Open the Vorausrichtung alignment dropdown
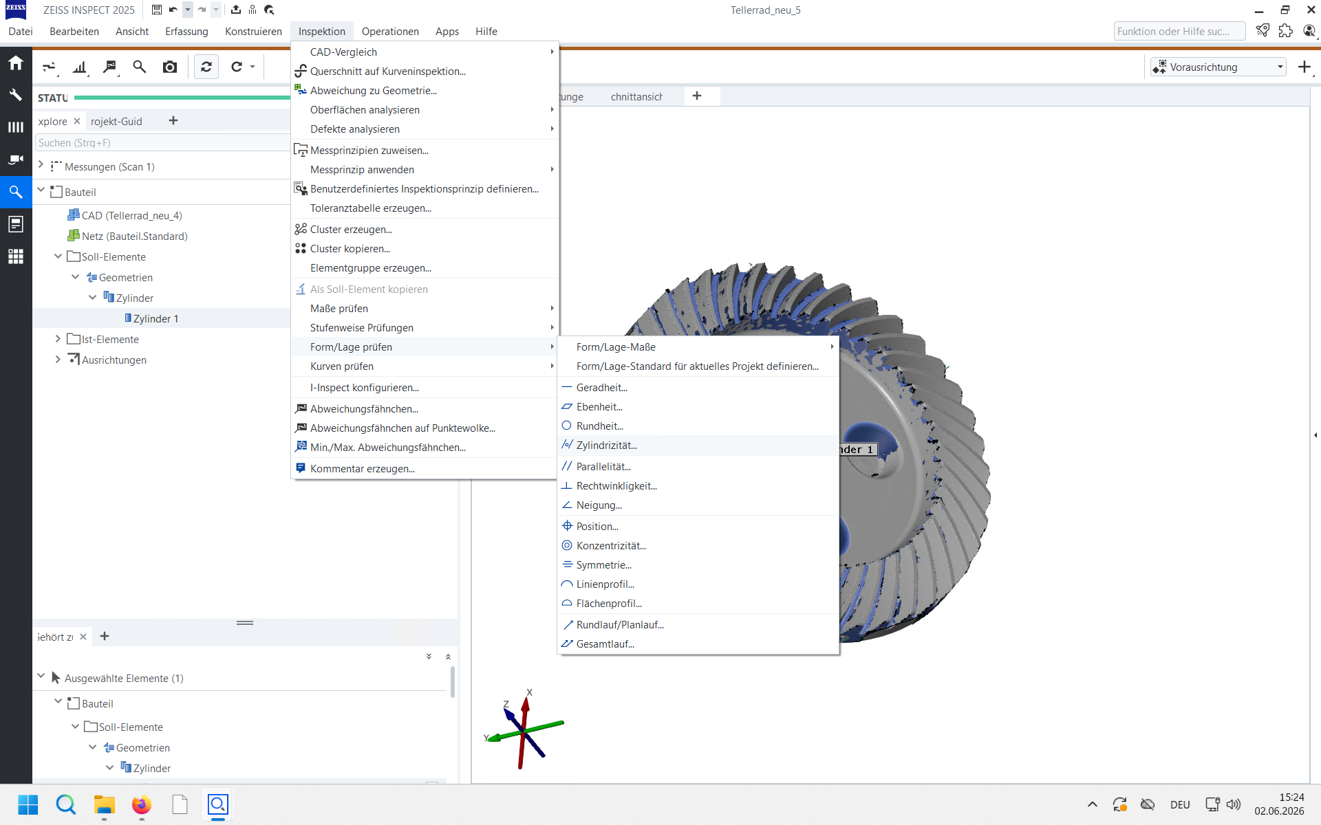1321x825 pixels. 1218,67
